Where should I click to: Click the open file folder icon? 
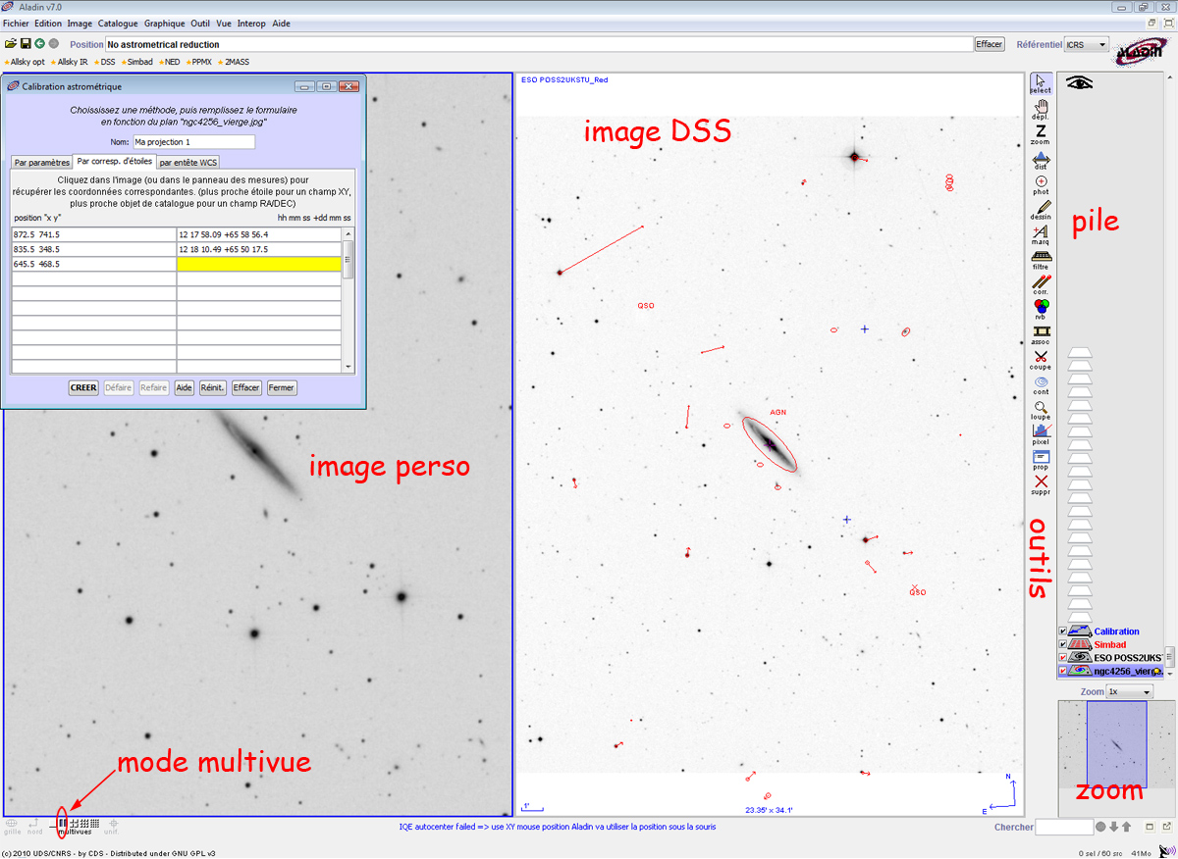[x=11, y=44]
